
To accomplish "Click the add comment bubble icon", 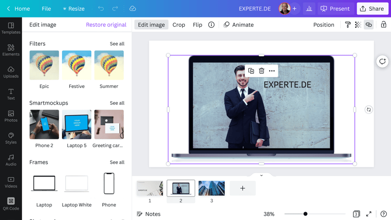I will (382, 62).
